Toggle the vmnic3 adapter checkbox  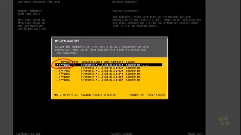point(58,74)
